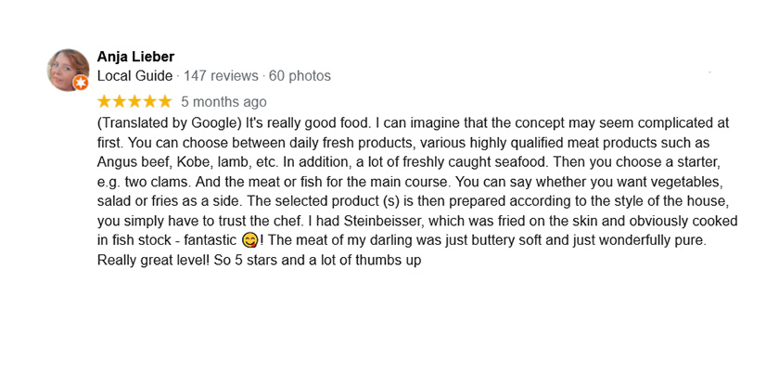Click the third yellow rating star

(x=134, y=102)
